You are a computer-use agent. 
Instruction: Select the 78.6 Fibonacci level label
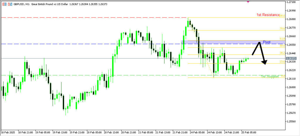pos(282,29)
